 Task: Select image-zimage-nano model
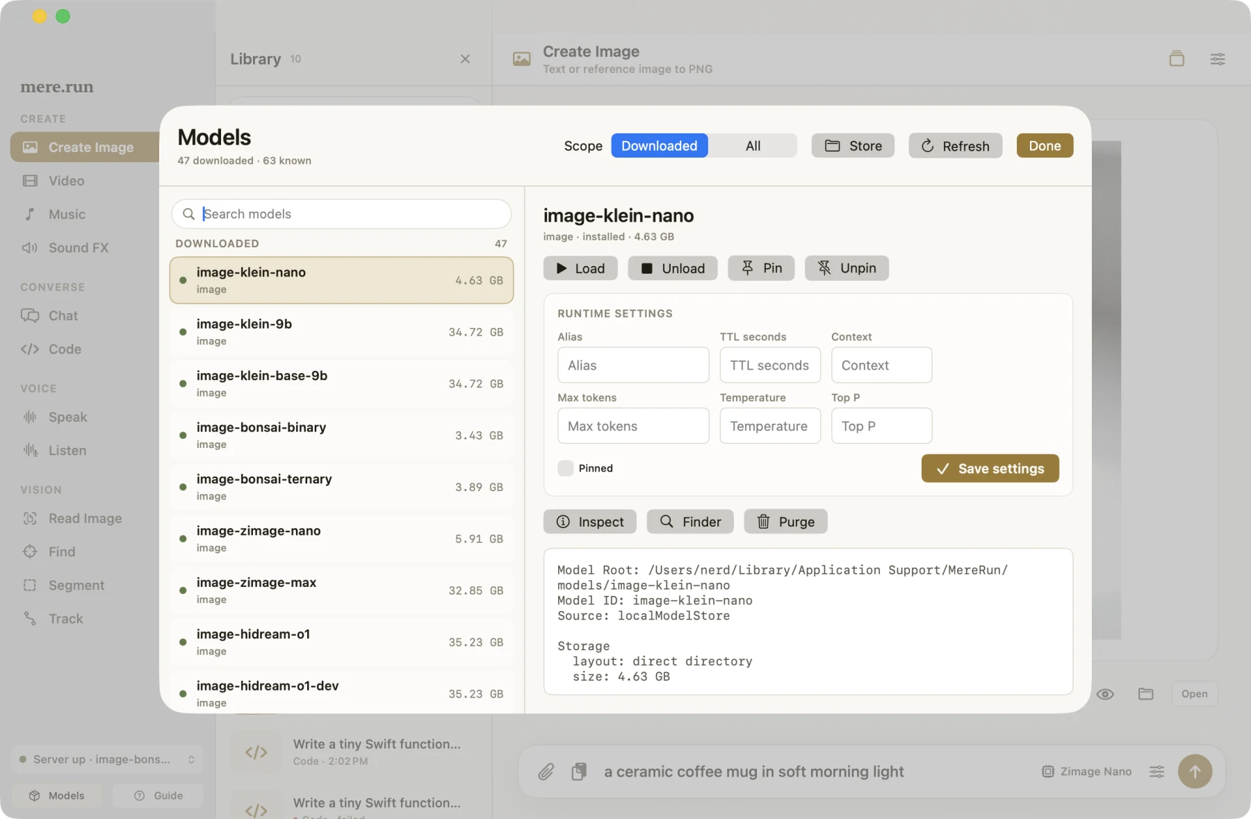pos(341,539)
